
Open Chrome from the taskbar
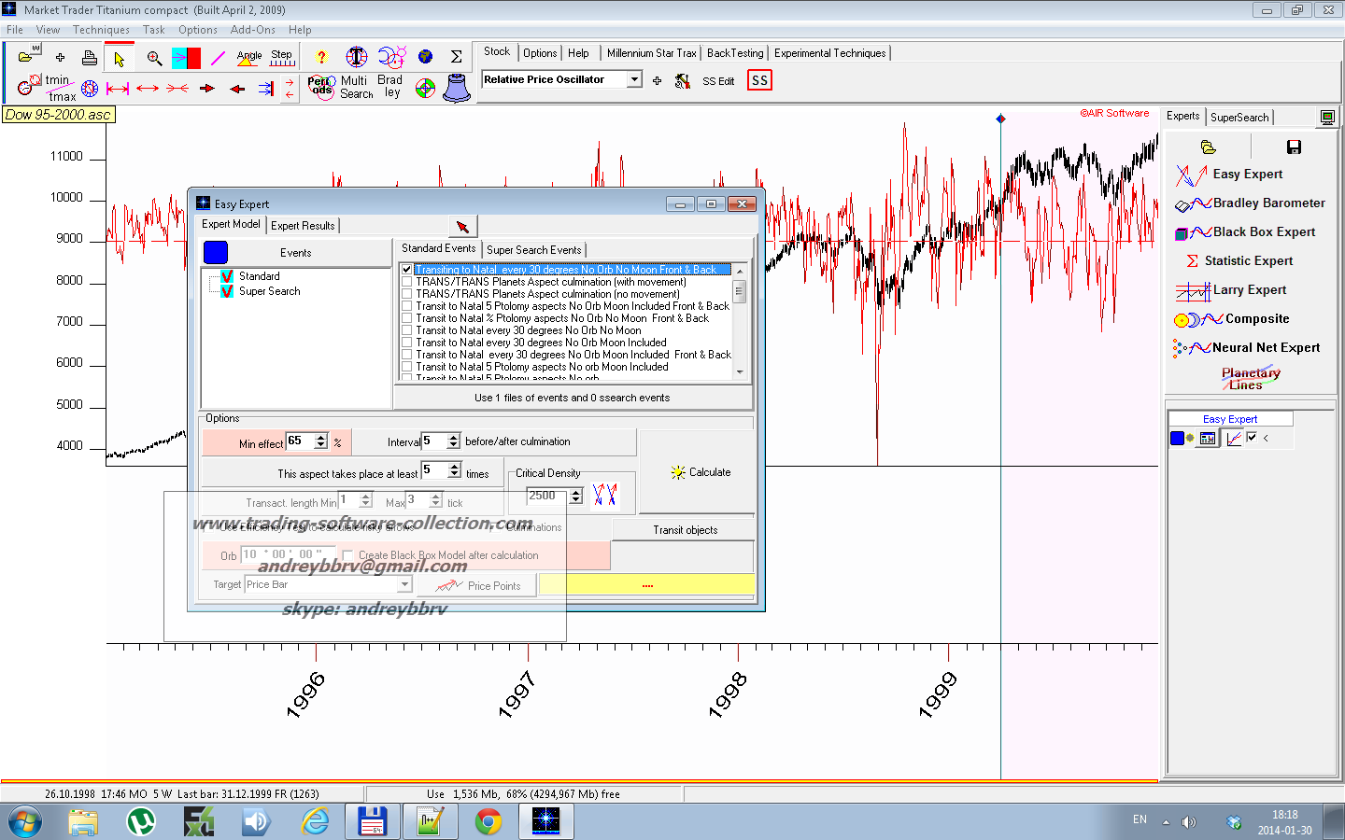tap(488, 821)
